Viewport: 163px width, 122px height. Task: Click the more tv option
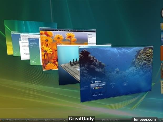pyautogui.click(x=85, y=86)
